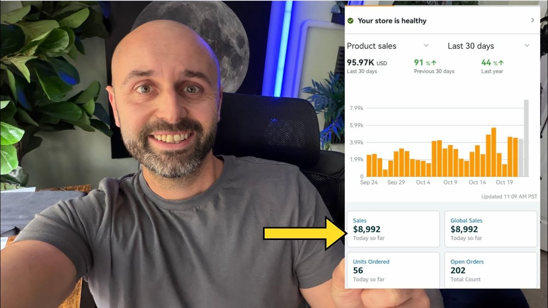Image resolution: width=548 pixels, height=308 pixels.
Task: Click the Updated 11:09 AM PST timestamp
Action: point(509,197)
